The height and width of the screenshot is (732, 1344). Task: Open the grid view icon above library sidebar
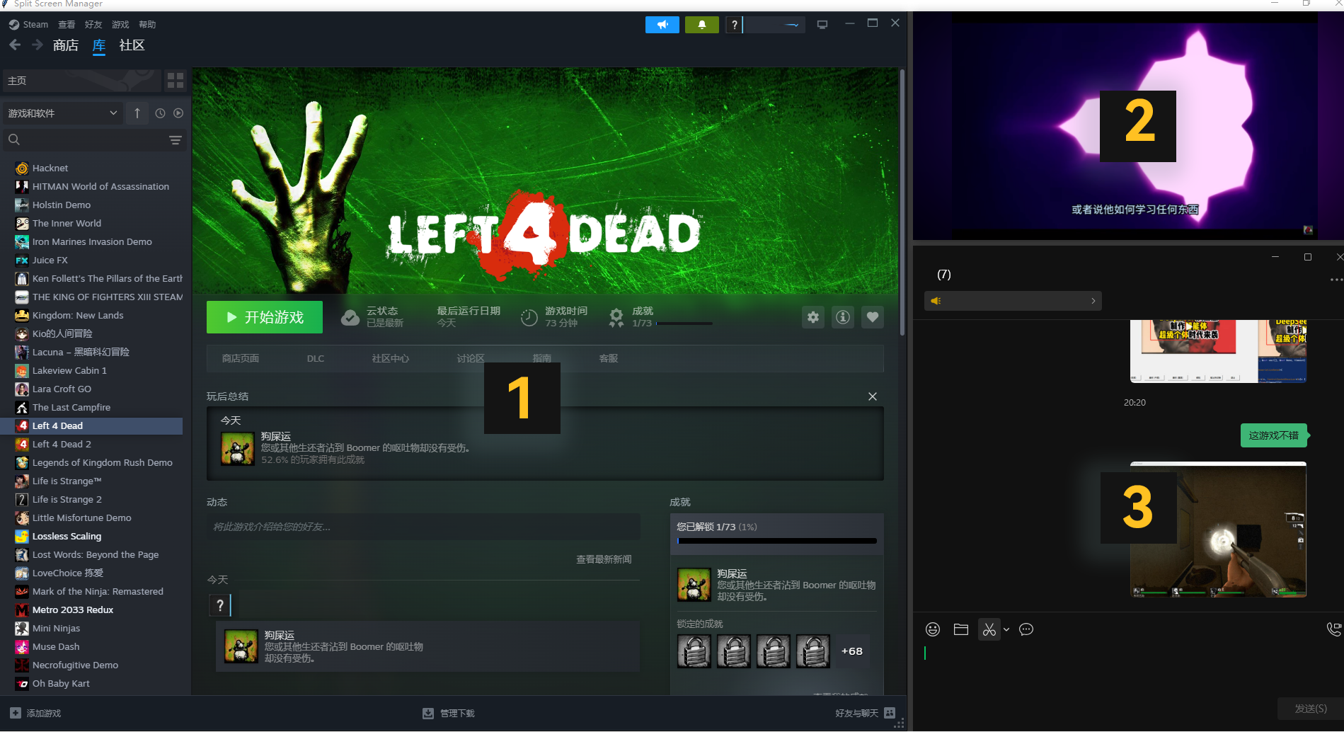pos(175,80)
